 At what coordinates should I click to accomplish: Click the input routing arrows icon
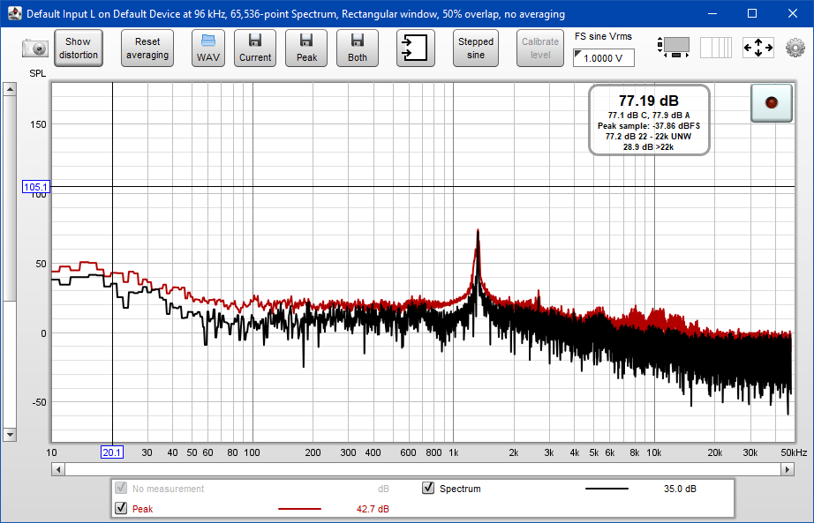[x=415, y=49]
